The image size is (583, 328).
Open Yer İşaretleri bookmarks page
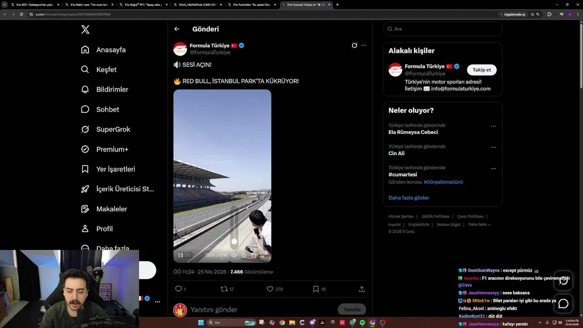(108, 169)
